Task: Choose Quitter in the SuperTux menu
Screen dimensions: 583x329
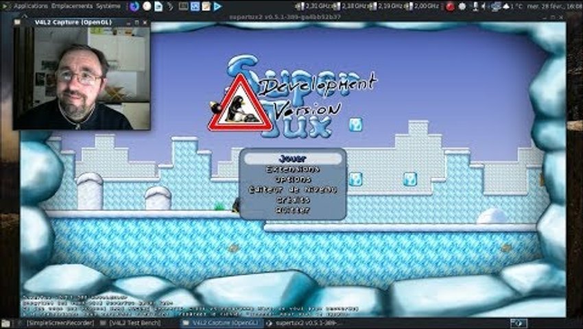Action: point(293,210)
